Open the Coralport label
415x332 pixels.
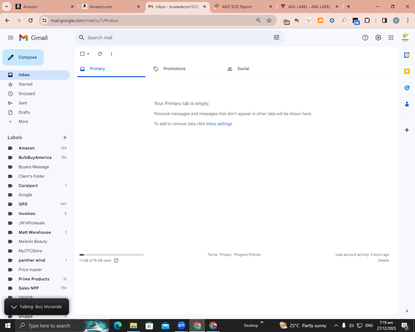(35, 186)
